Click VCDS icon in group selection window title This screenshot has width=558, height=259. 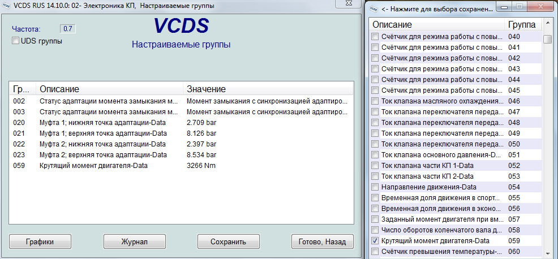tap(374, 9)
